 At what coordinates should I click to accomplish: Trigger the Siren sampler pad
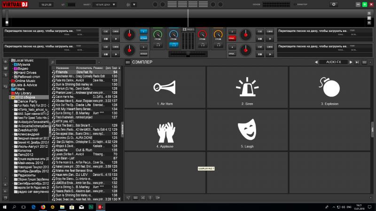(247, 88)
